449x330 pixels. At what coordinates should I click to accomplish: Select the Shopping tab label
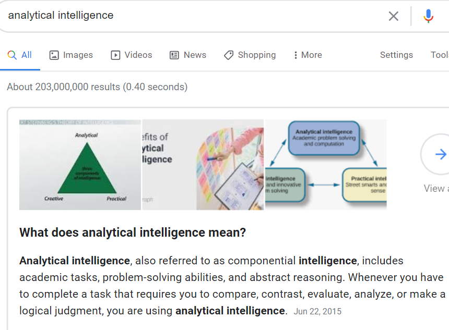click(257, 55)
